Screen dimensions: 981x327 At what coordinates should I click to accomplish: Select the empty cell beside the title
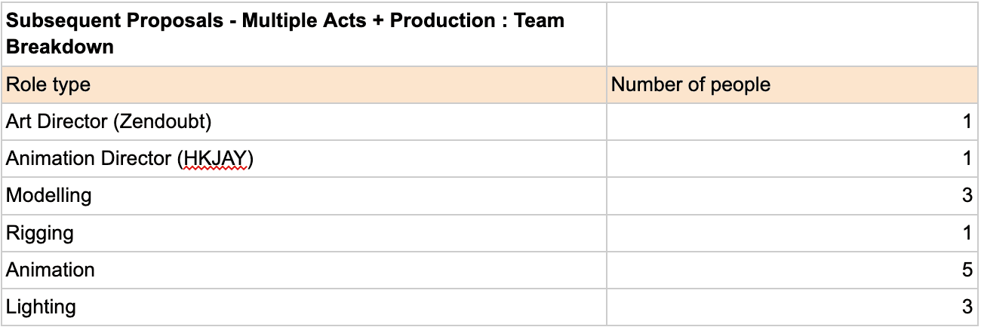(791, 34)
